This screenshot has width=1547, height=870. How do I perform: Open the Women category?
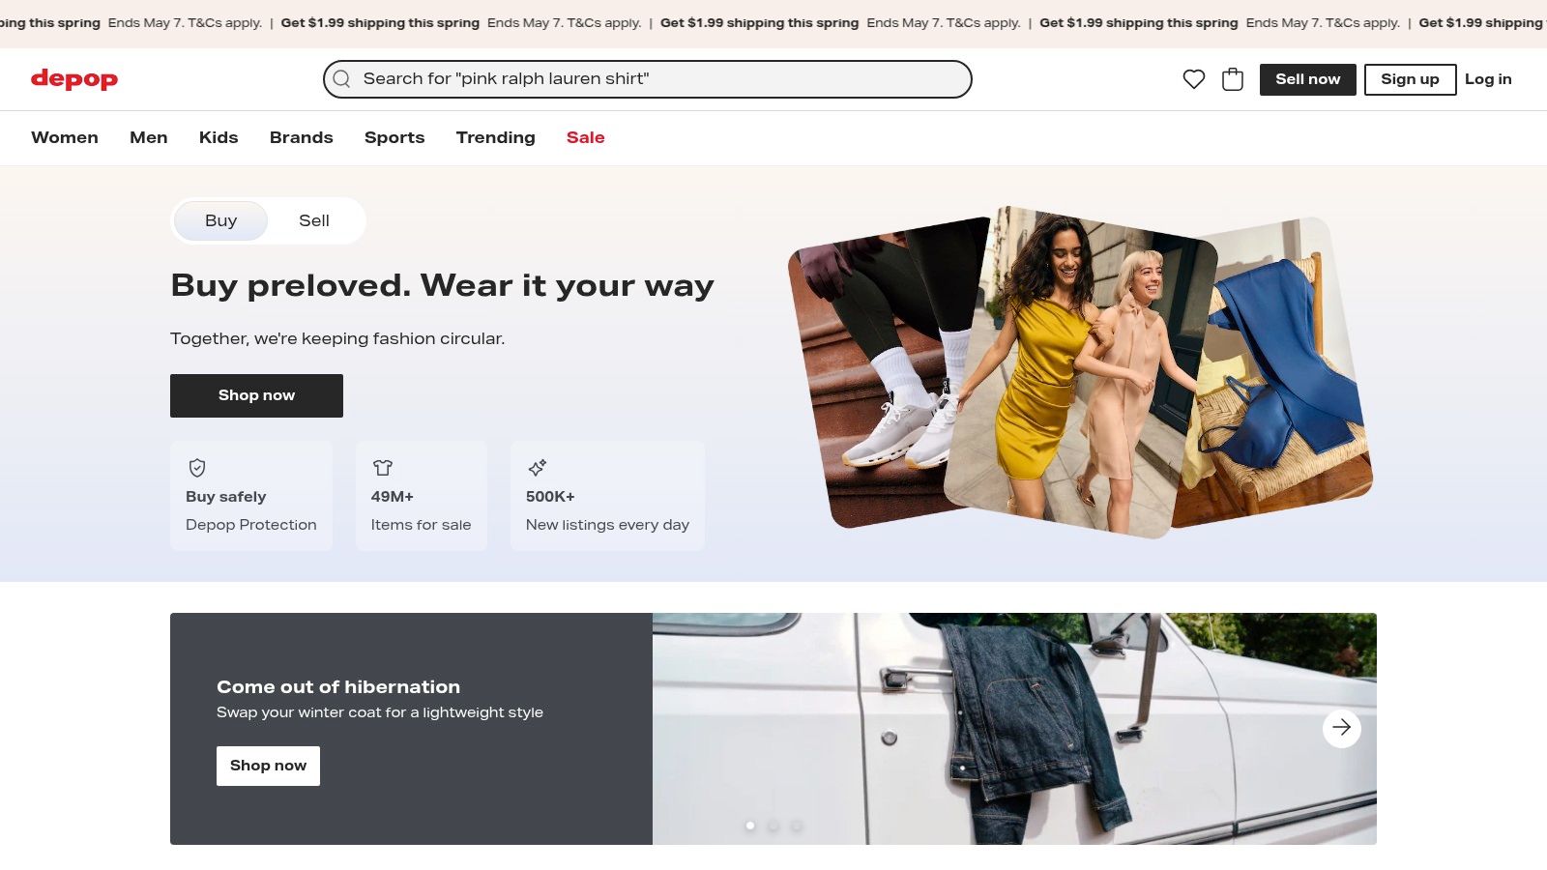64,137
